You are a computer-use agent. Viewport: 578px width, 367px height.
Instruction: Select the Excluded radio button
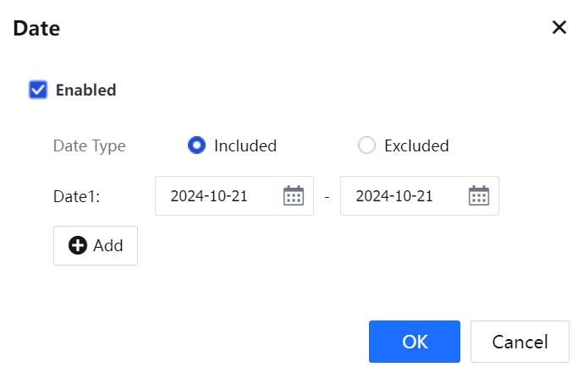tap(366, 145)
